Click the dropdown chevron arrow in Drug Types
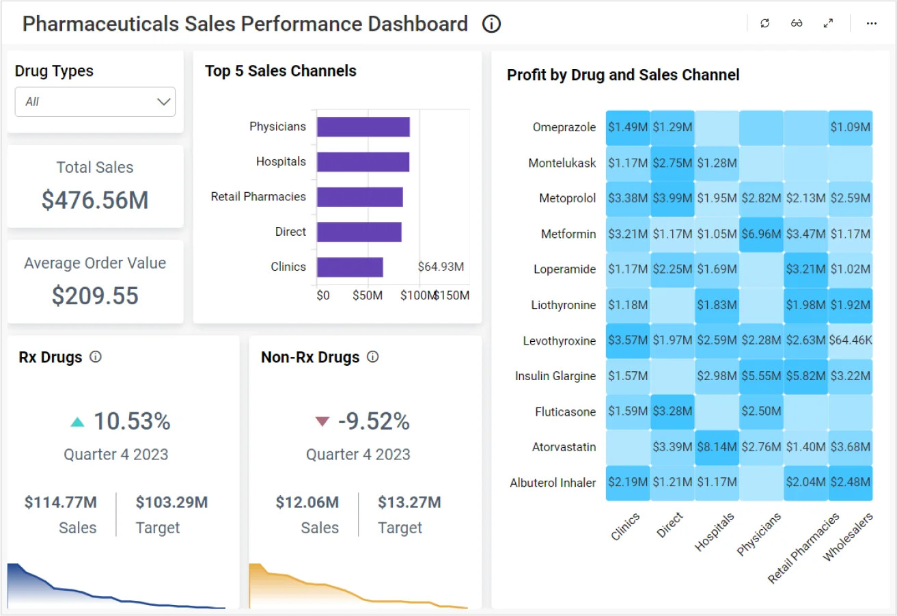The height and width of the screenshot is (616, 897). coord(163,102)
